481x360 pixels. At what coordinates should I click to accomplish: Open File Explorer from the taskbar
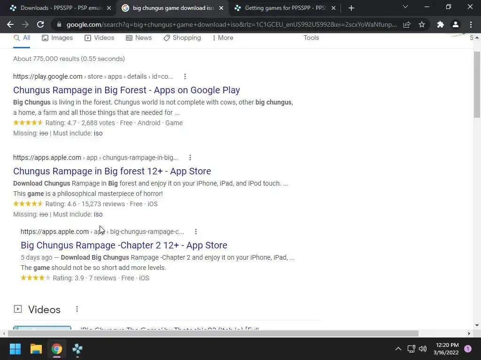click(x=36, y=349)
